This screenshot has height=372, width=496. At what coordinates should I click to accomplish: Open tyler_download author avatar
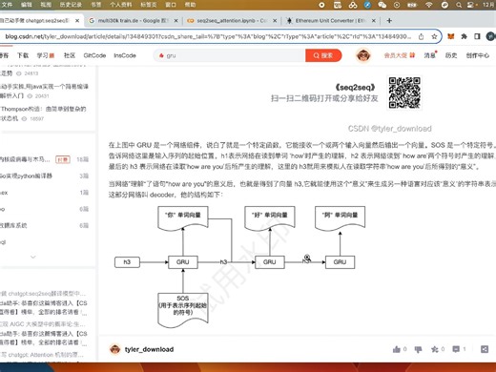pos(114,349)
